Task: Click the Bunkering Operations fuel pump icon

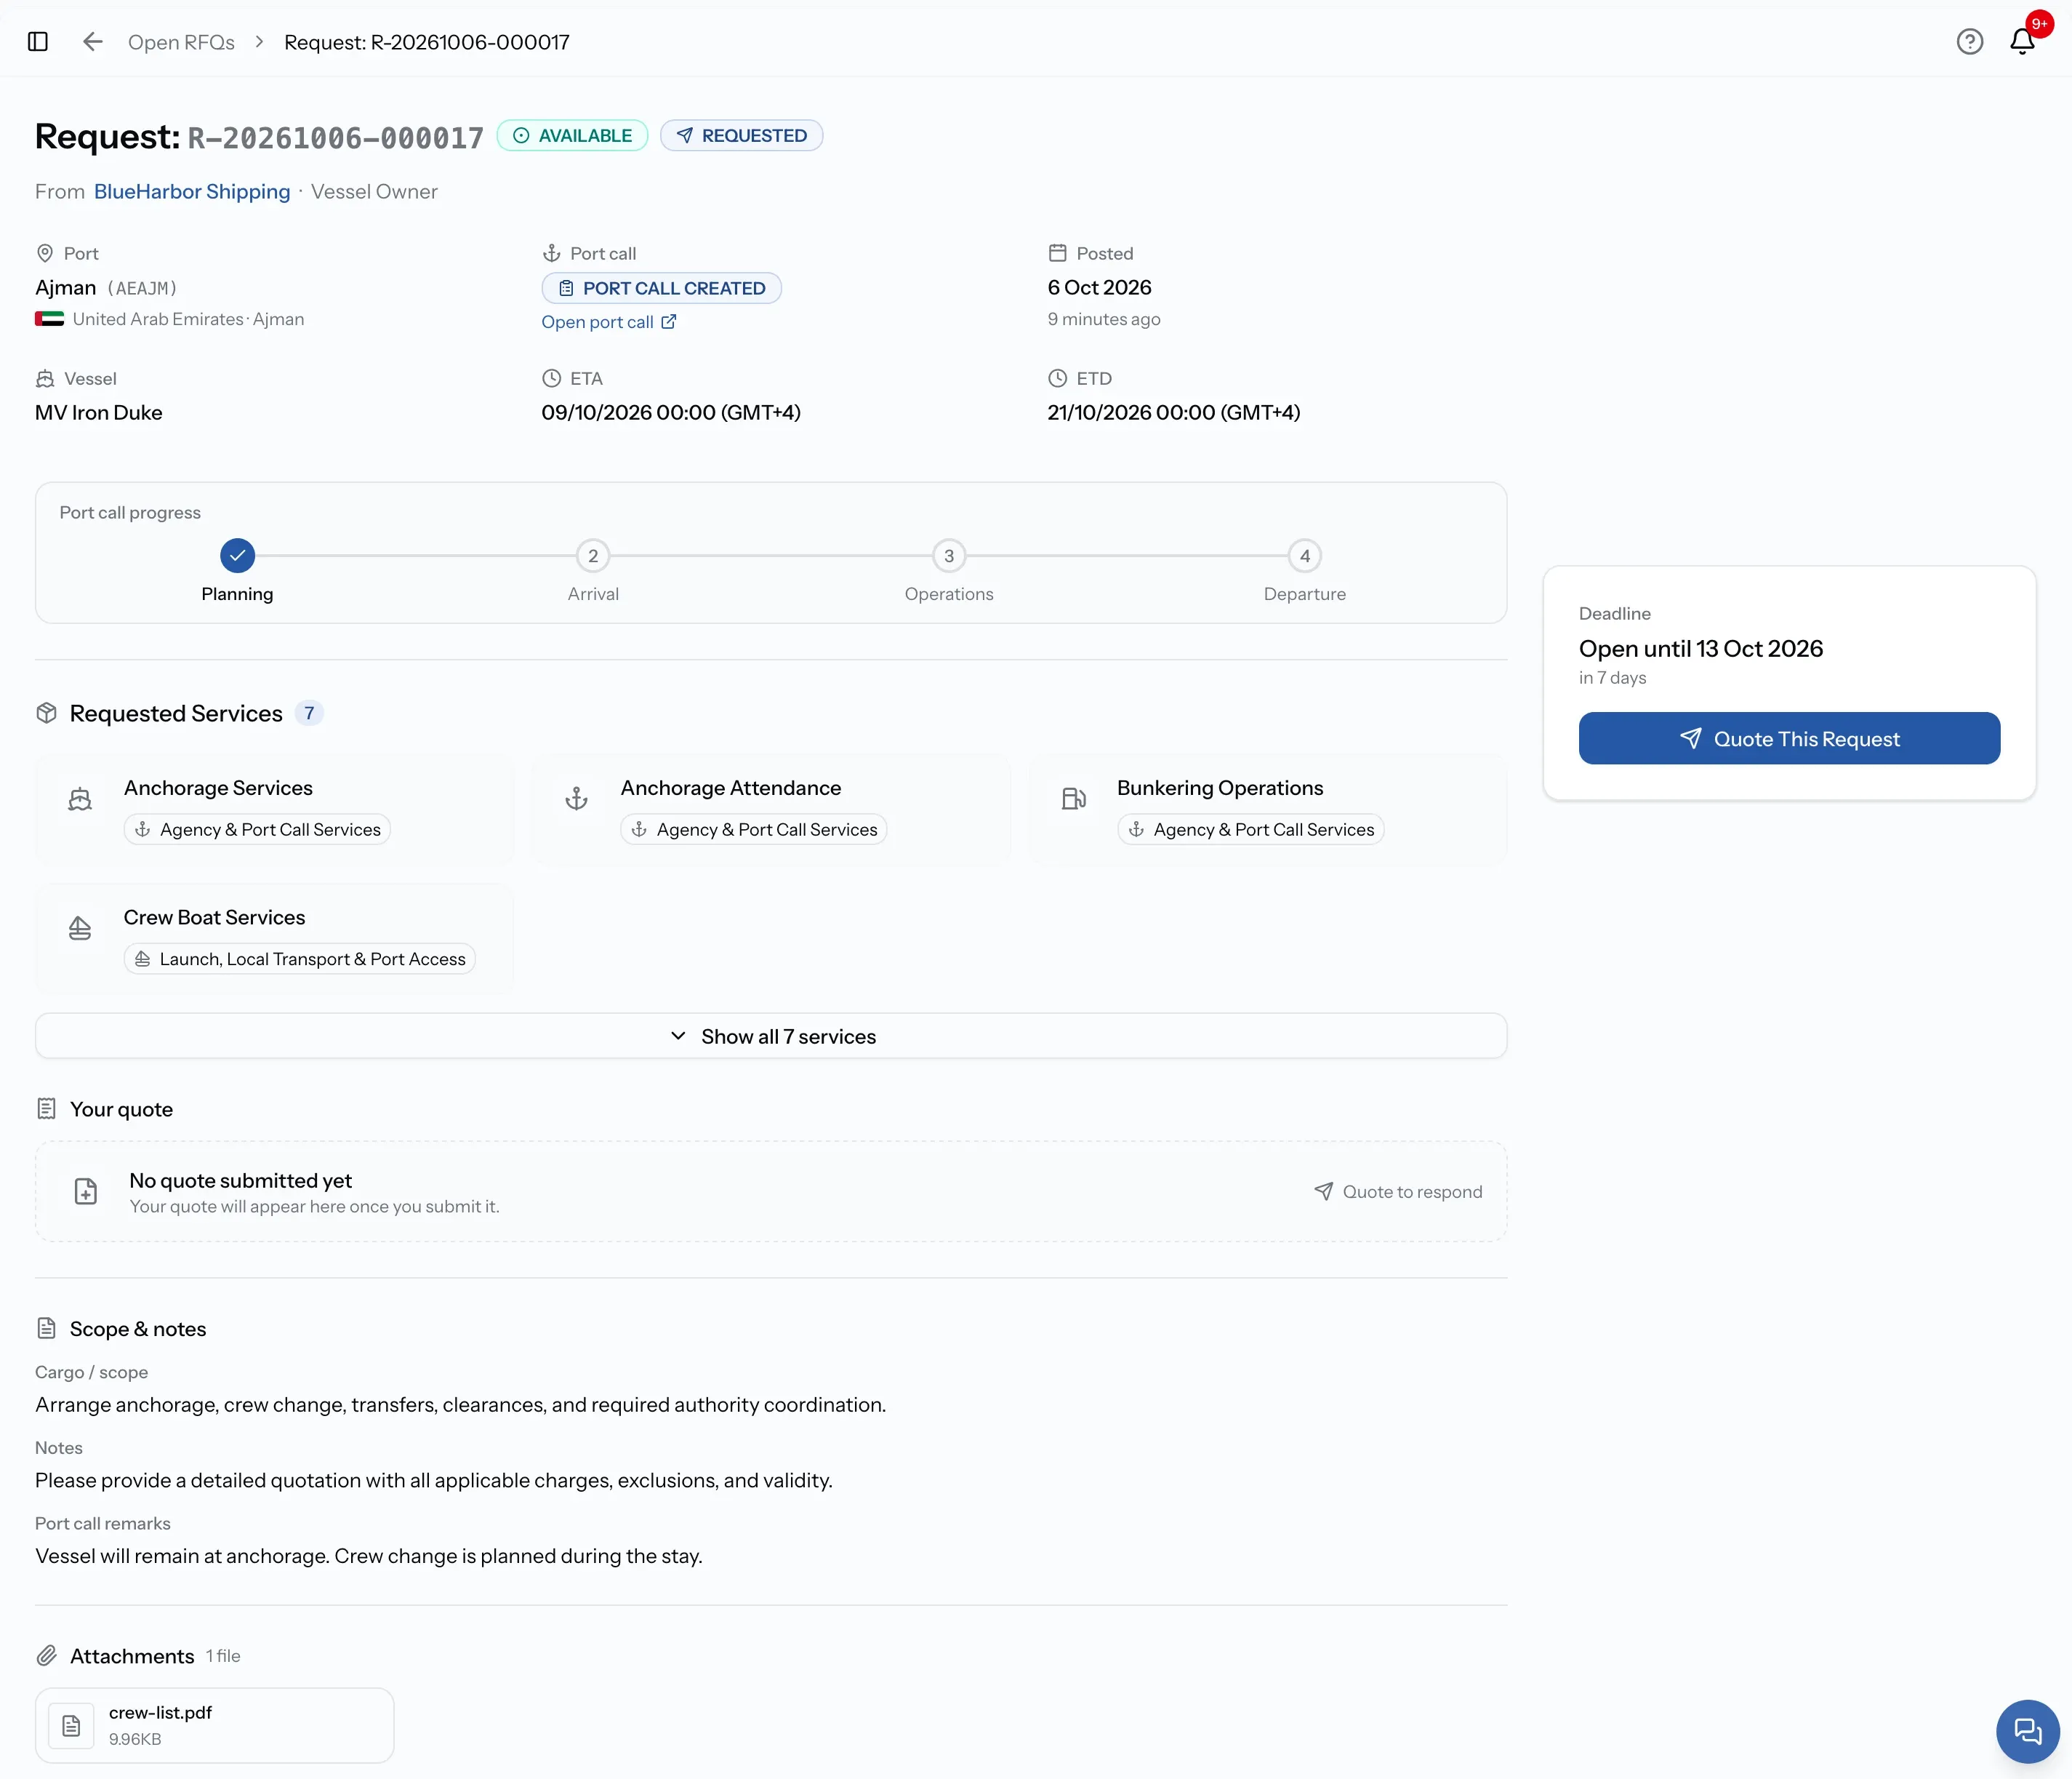Action: coord(1073,799)
